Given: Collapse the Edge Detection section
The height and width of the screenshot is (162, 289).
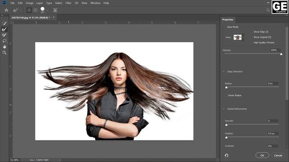Looking at the screenshot, I should coord(224,72).
